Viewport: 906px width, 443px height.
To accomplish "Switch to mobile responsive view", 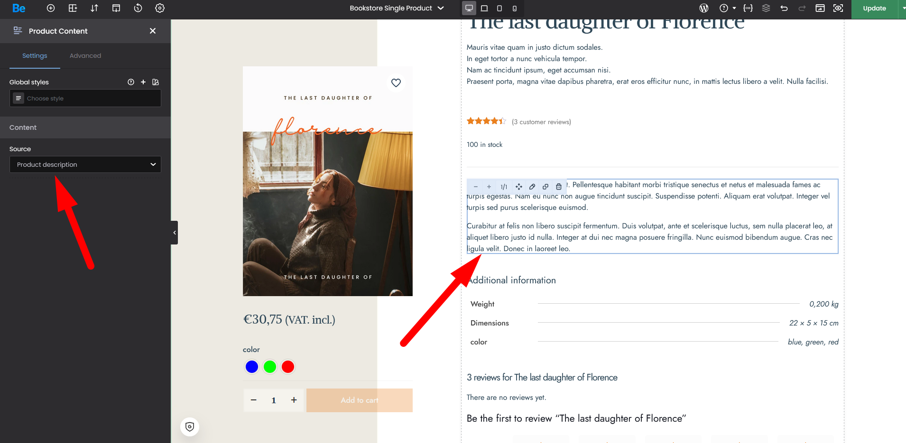I will click(x=515, y=8).
